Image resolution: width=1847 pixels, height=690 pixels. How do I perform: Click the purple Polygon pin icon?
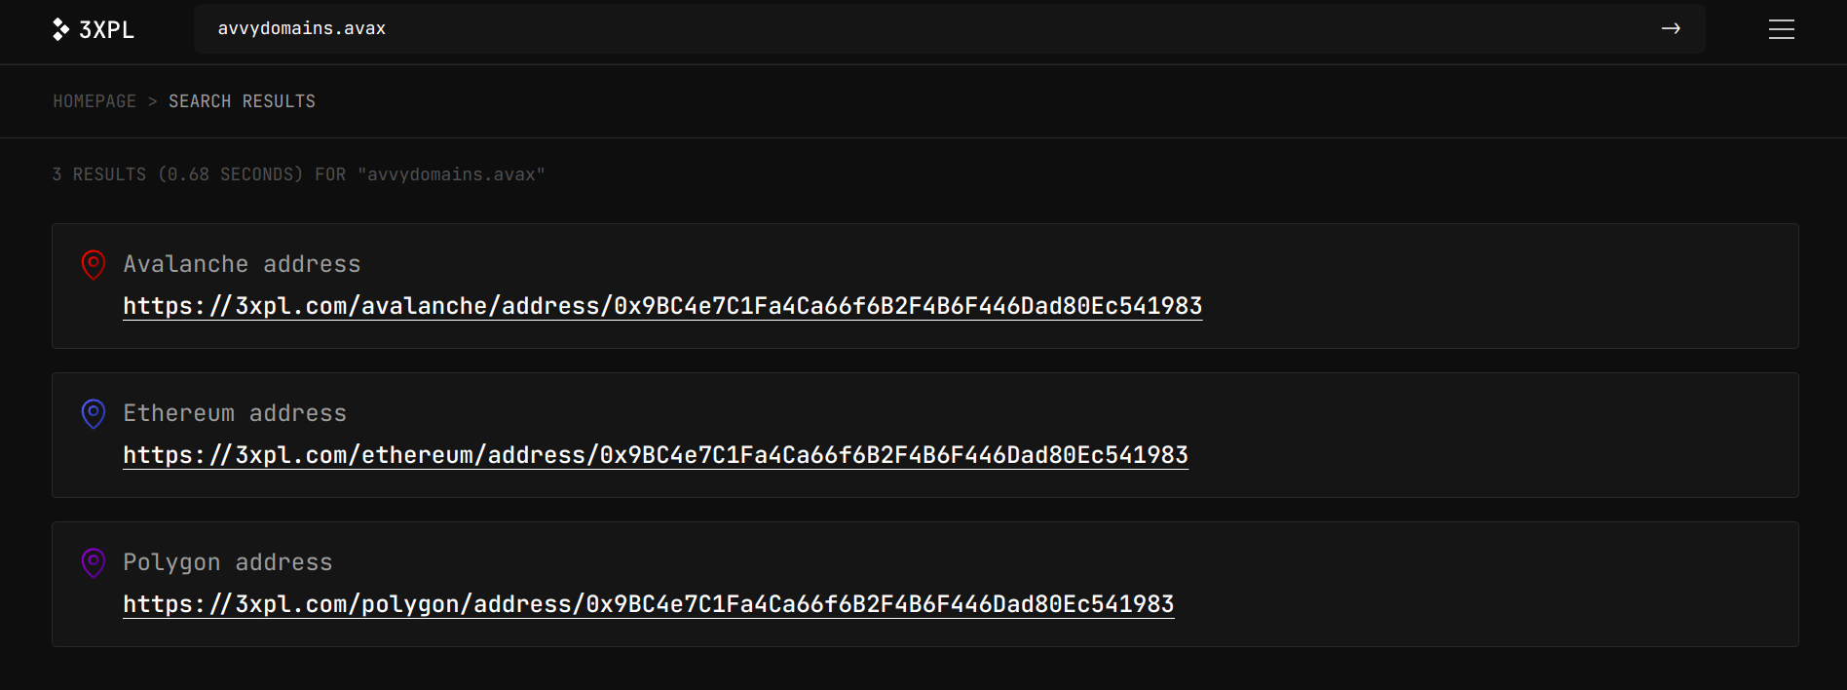pyautogui.click(x=94, y=562)
